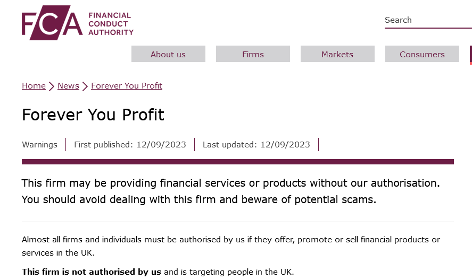Go to the Home breadcrumb link
Image resolution: width=472 pixels, height=280 pixels.
coord(34,86)
